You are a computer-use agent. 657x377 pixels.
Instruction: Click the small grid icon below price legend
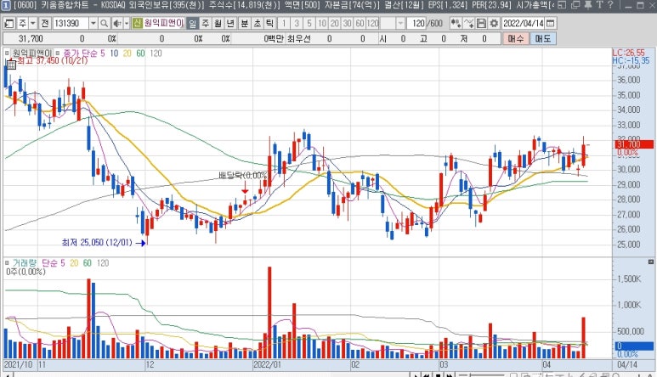[x=11, y=65]
